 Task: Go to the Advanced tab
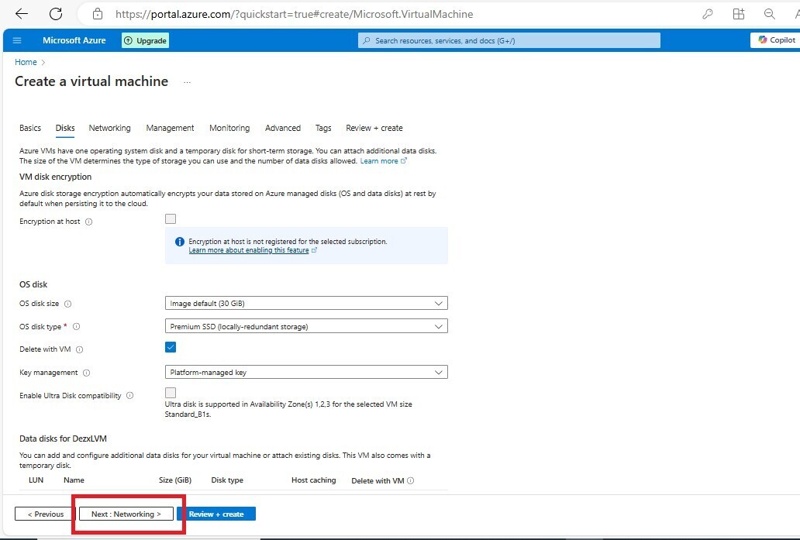pos(283,128)
